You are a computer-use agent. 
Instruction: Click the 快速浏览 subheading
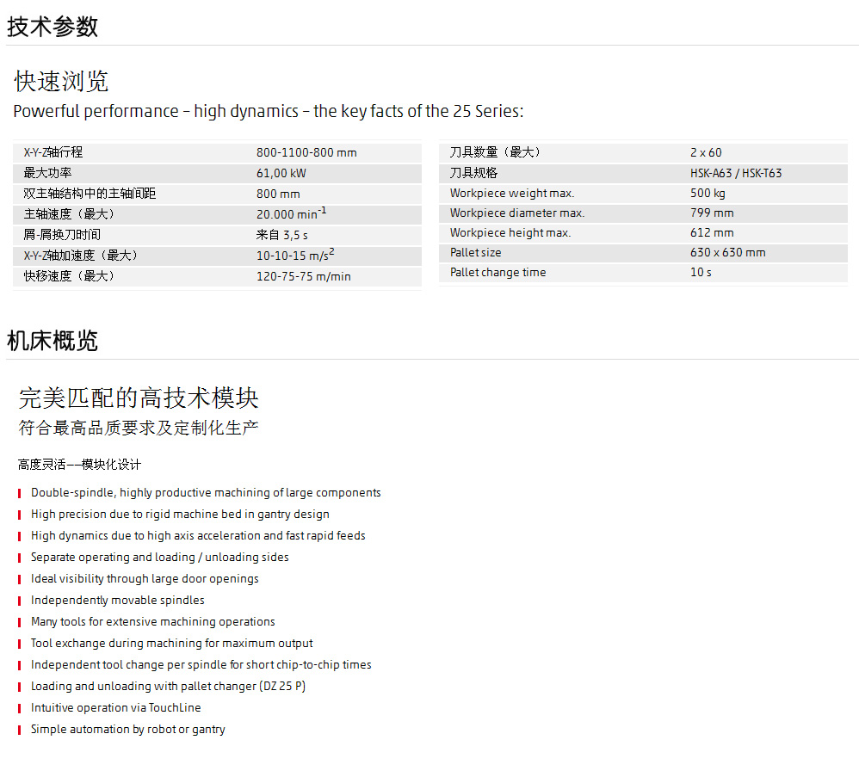tap(62, 82)
